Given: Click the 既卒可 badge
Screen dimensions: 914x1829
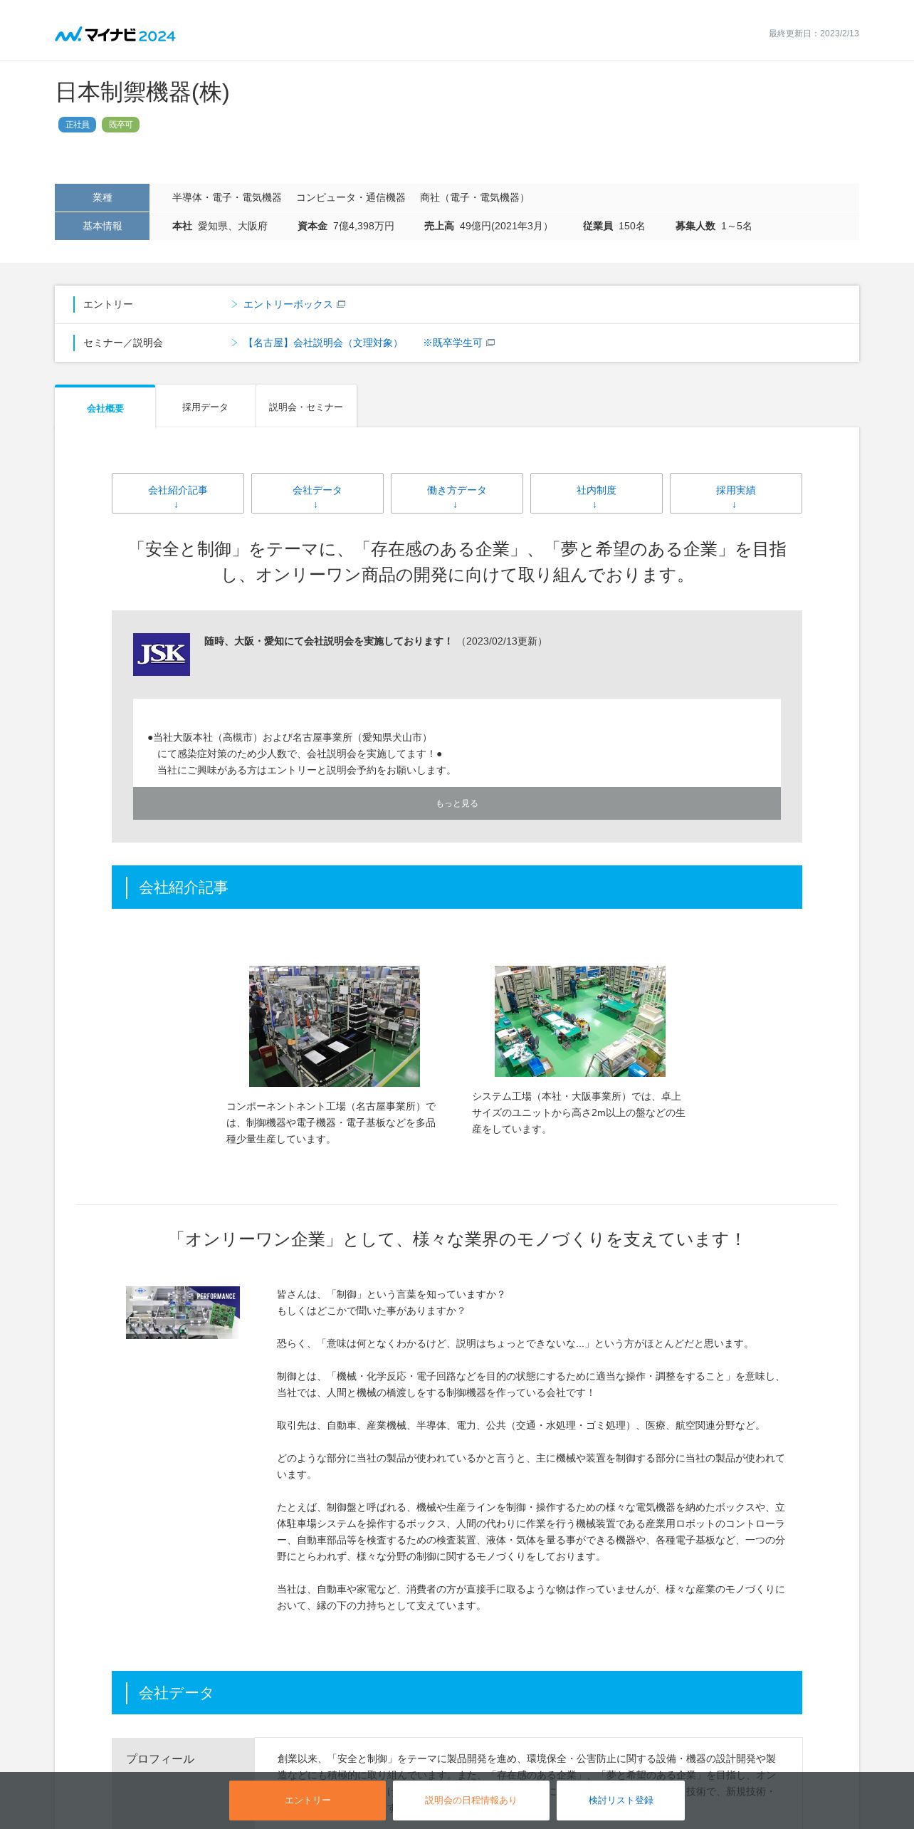Looking at the screenshot, I should click(x=120, y=125).
